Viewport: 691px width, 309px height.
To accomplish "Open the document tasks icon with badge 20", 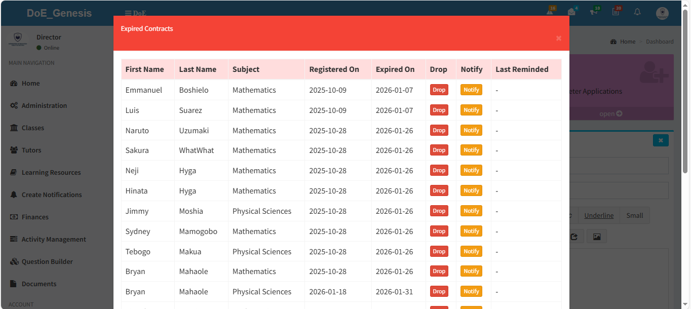I will point(616,12).
